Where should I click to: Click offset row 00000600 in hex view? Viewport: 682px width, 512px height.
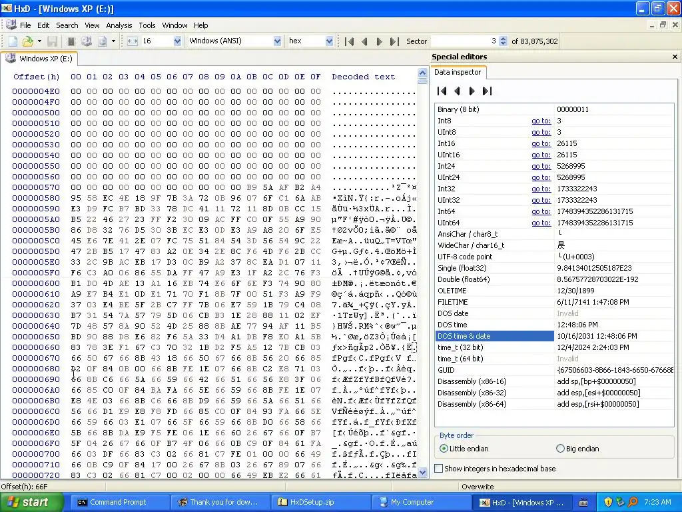36,283
